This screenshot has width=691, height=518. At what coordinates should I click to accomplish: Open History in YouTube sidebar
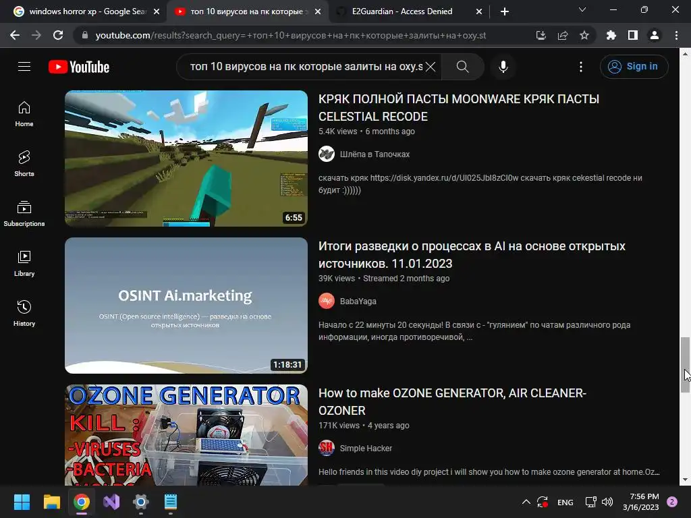(24, 313)
